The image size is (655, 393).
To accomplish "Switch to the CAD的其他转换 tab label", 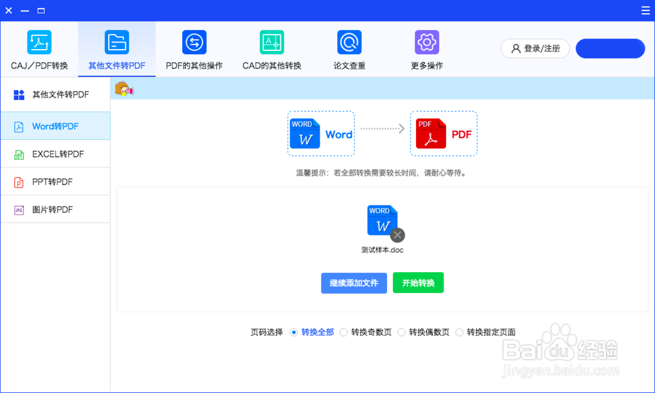I will click(x=272, y=66).
